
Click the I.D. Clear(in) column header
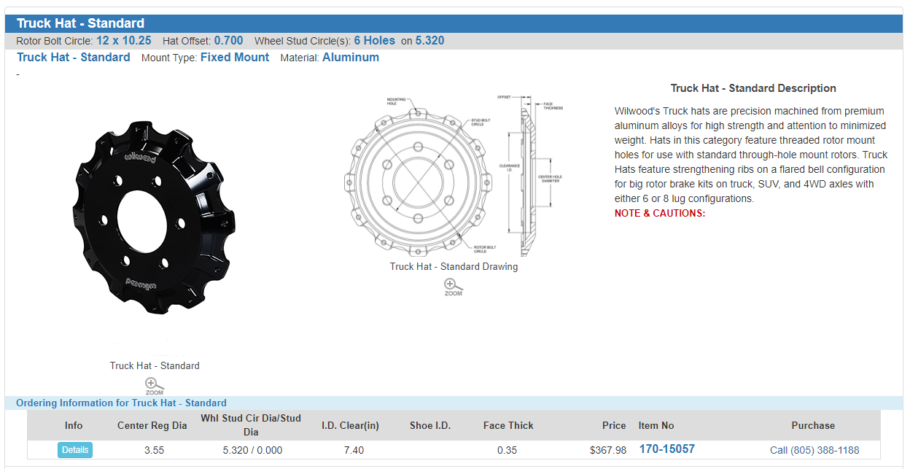click(351, 425)
